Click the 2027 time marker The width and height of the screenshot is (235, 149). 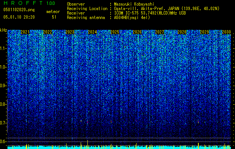[x=160, y=32]
